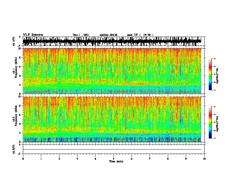Image resolution: width=230 pixels, height=178 pixels.
Task: Click time axis tick label "2"
Action: click(x=59, y=159)
